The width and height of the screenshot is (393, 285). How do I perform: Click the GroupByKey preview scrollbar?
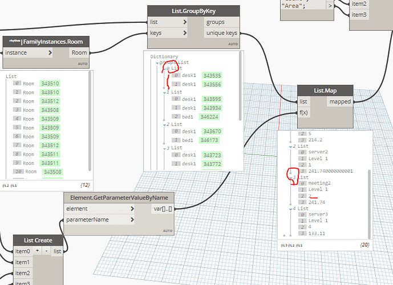[x=240, y=86]
